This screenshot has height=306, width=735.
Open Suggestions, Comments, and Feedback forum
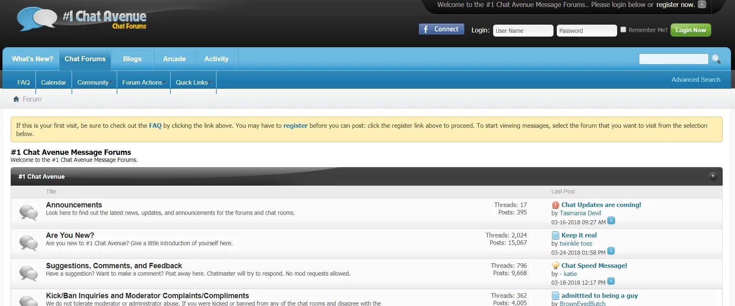pos(114,266)
